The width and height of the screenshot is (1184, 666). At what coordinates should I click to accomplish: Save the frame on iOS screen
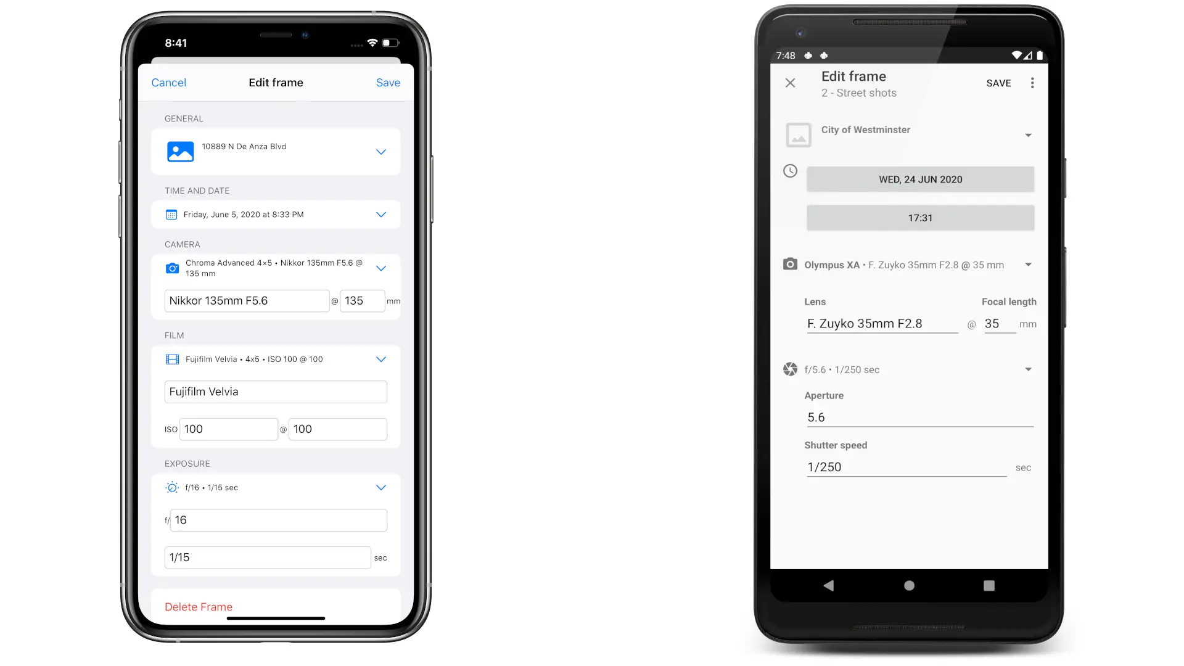[388, 82]
